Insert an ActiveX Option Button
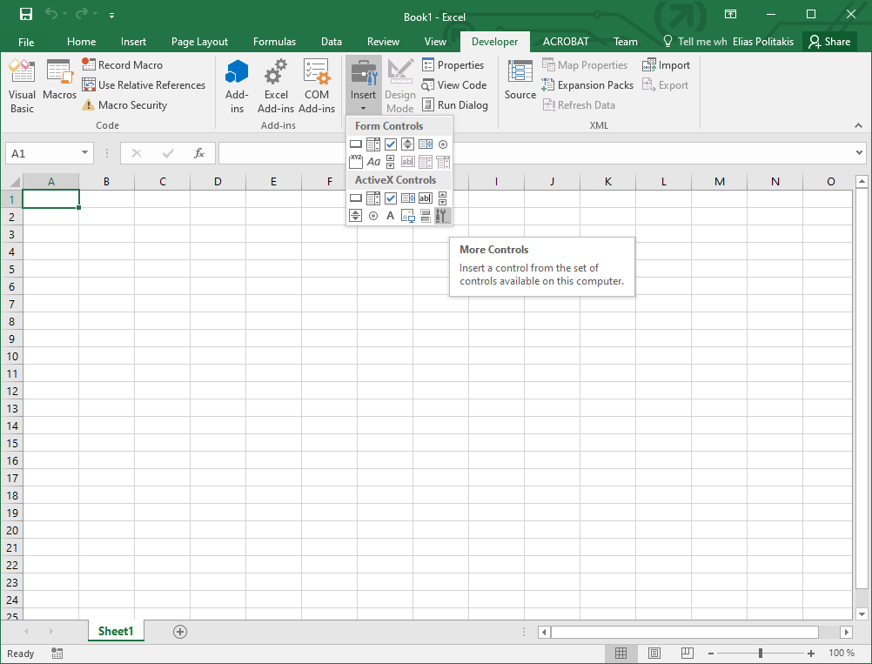Viewport: 872px width, 664px height. pyautogui.click(x=373, y=216)
